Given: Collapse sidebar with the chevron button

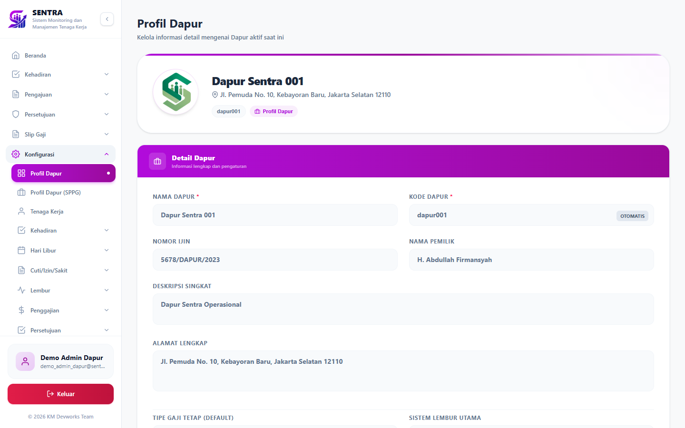Looking at the screenshot, I should [107, 19].
